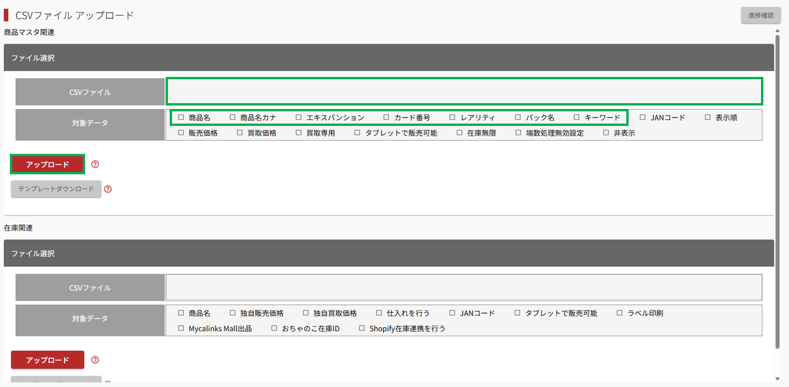Click help icon beside product master アップロード button
Viewport: 789px width, 387px height.
tap(95, 164)
